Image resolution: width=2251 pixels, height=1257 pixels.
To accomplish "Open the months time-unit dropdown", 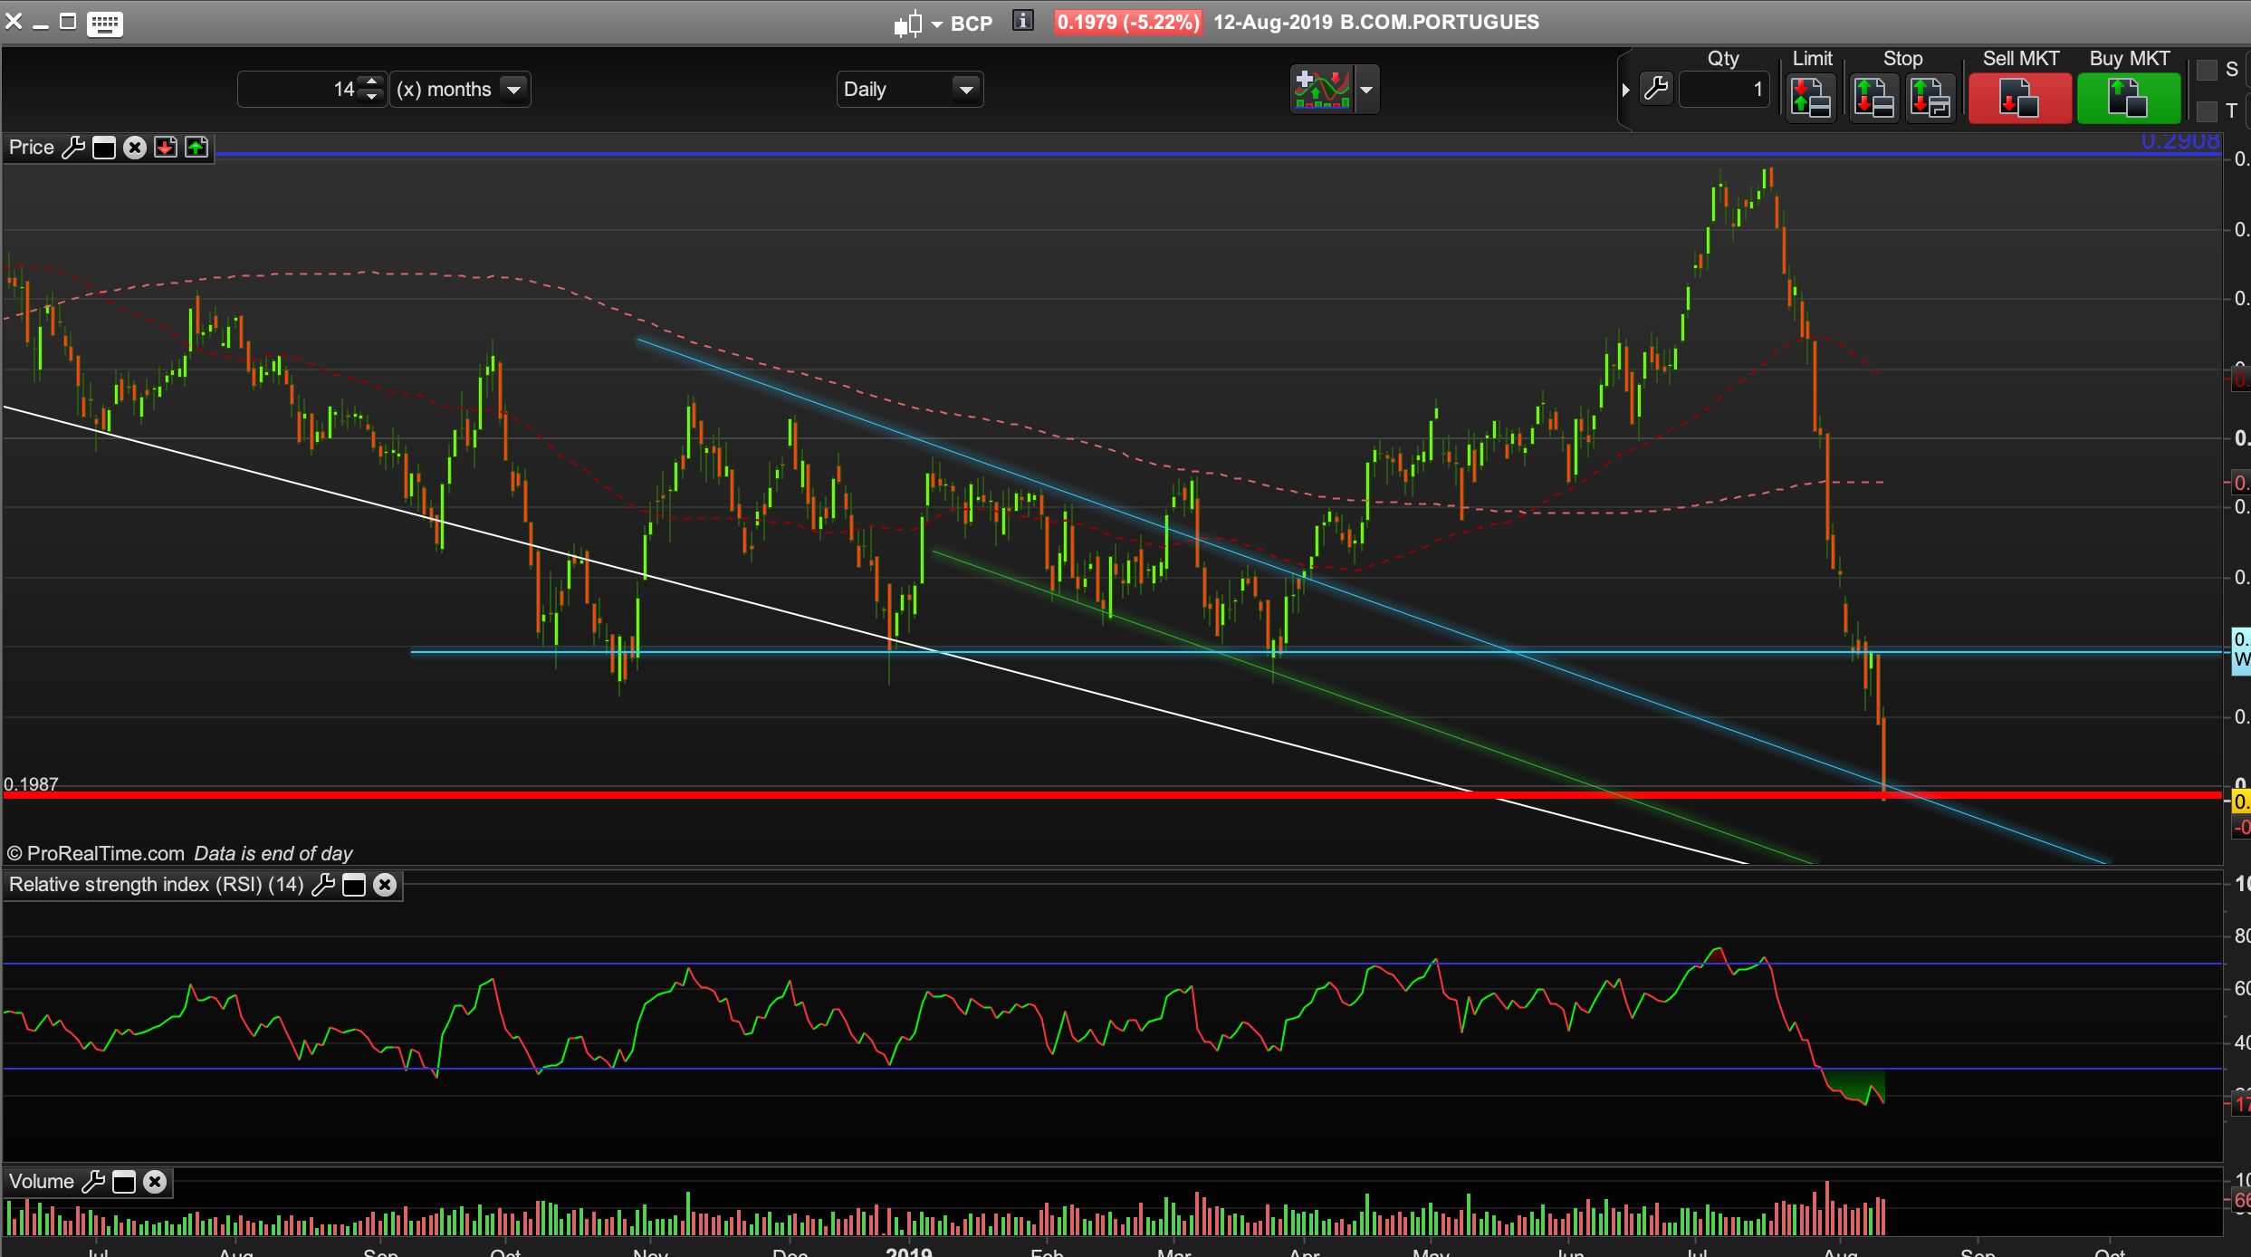I will click(x=513, y=90).
